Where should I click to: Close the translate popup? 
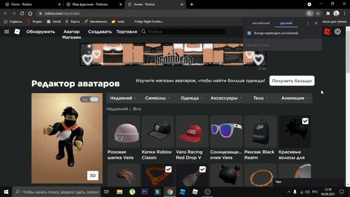pos(316,23)
